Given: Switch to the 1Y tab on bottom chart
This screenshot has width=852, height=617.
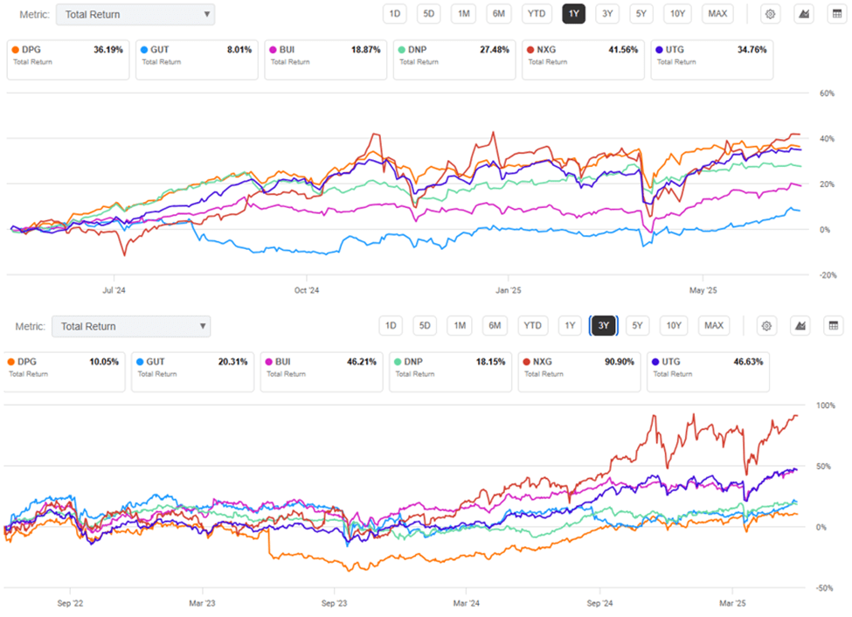Looking at the screenshot, I should (x=569, y=325).
